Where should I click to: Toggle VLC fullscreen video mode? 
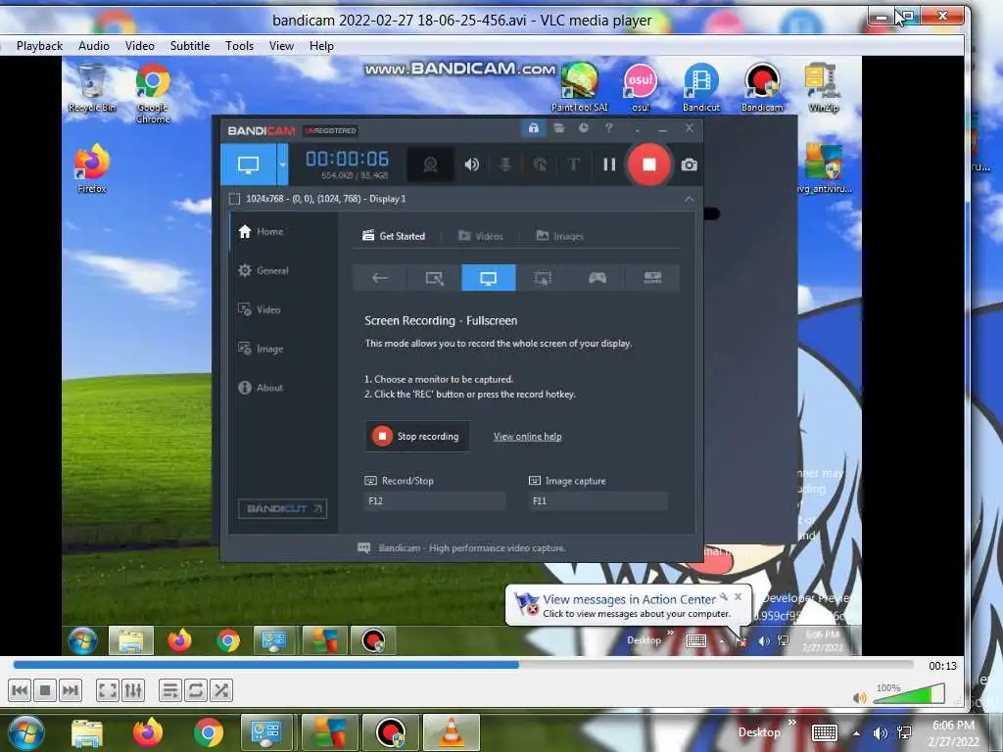click(x=108, y=690)
